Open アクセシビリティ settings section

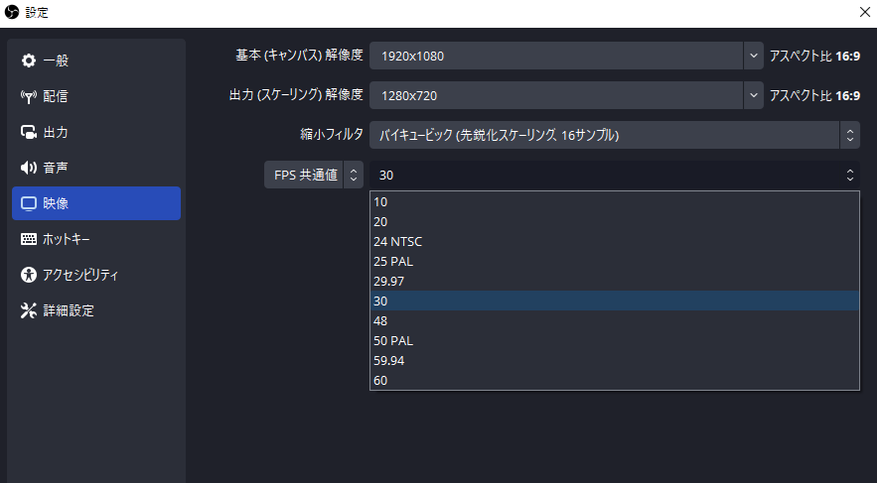point(96,275)
